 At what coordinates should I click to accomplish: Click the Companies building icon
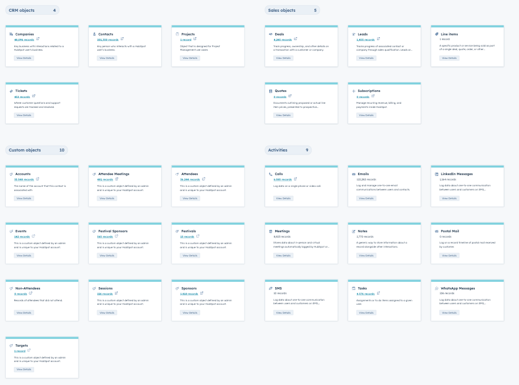11,34
